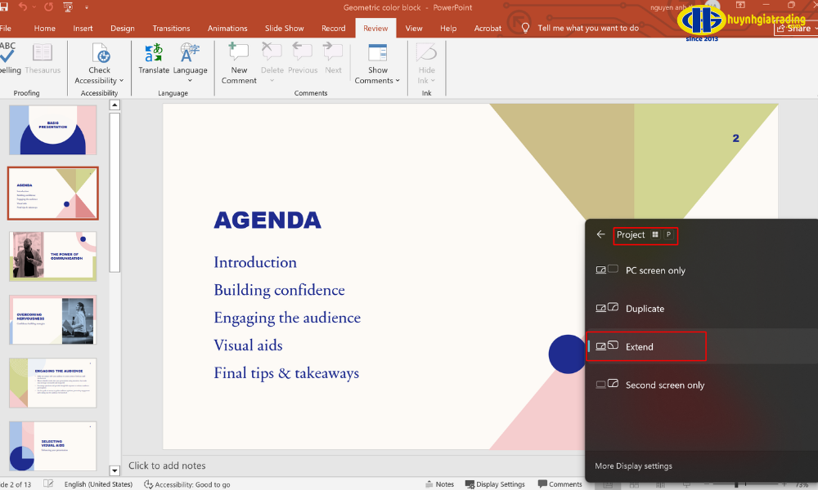Expand the Show Comments dropdown arrow
The width and height of the screenshot is (818, 490).
398,81
